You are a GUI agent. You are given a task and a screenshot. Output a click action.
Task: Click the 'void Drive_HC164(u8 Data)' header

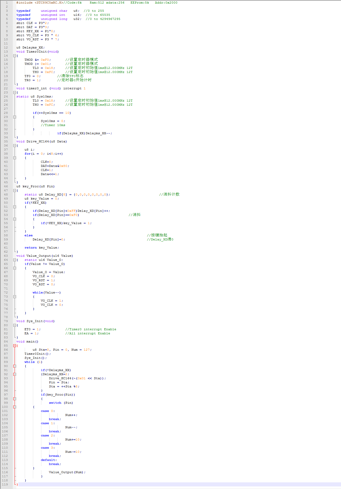[42, 141]
